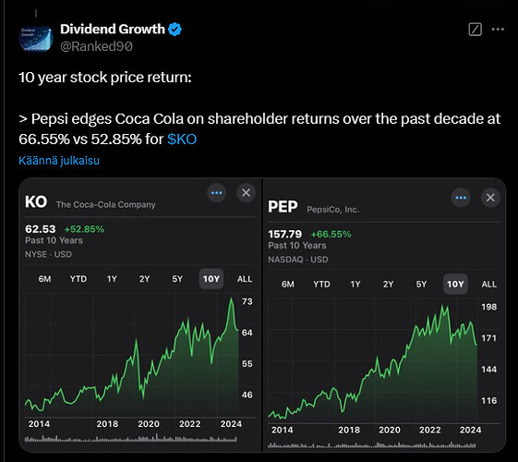
Task: Click Käännä julkaisu translate link
Action: pos(59,160)
